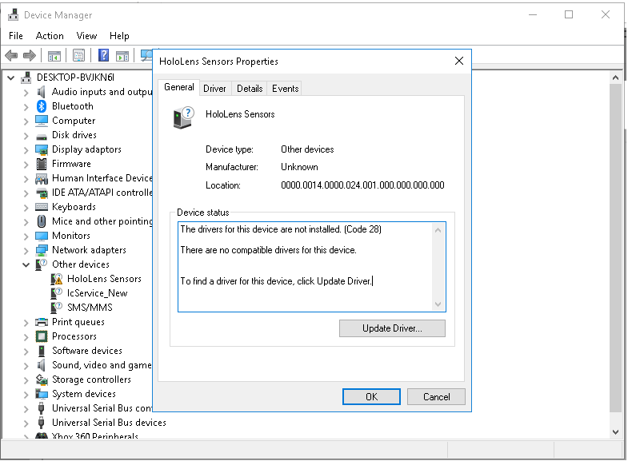Open the Help menu

point(119,36)
